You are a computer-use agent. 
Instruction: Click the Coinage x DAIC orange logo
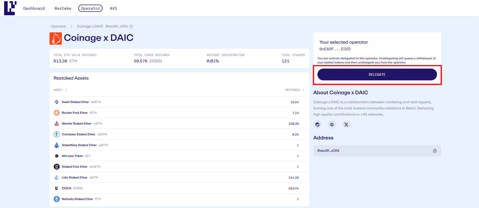coord(56,39)
